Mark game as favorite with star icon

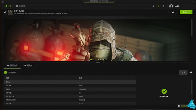(x=168, y=12)
